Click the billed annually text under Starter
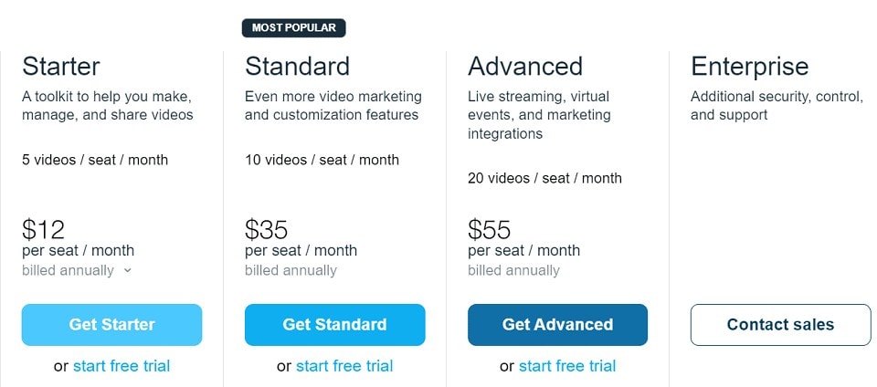The width and height of the screenshot is (877, 387). [68, 271]
